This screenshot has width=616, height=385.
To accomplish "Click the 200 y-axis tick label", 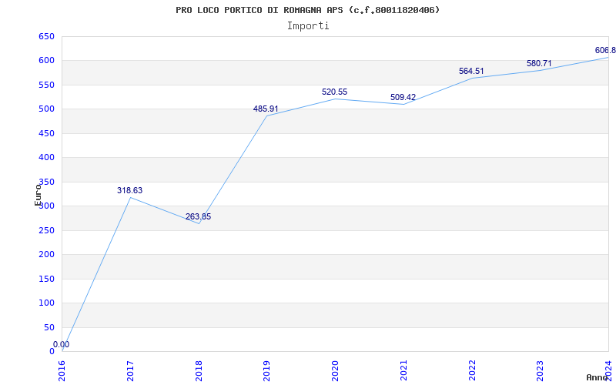I will (x=46, y=255).
